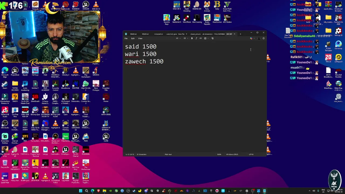Open Streamlabs Desktop shortcut
Screen dimensions: 345x194
pyautogui.click(x=5, y=138)
